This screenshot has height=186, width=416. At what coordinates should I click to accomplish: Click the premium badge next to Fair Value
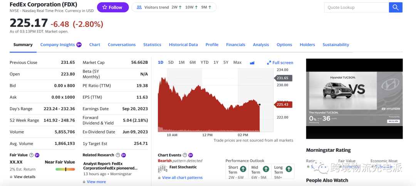tap(37, 155)
